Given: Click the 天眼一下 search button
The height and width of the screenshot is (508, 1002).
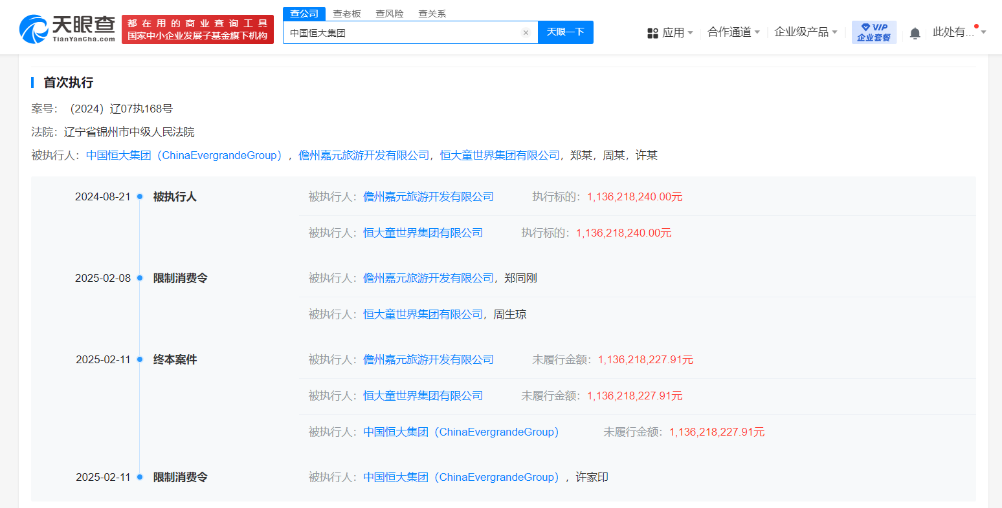Looking at the screenshot, I should [566, 32].
